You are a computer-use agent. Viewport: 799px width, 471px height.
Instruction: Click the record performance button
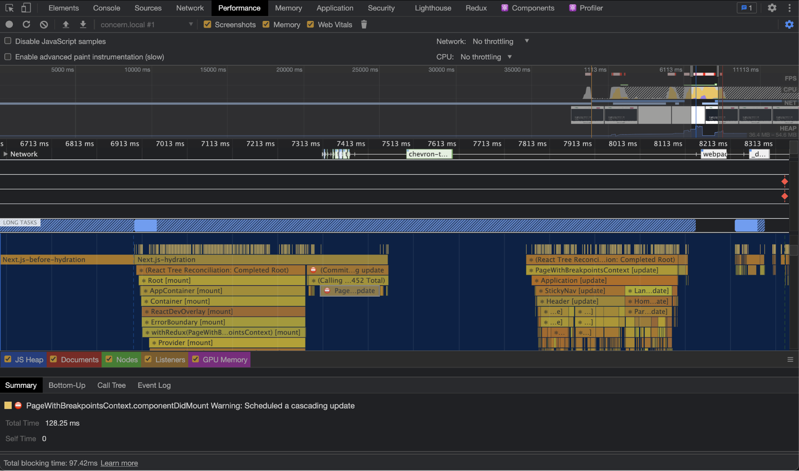pyautogui.click(x=8, y=25)
